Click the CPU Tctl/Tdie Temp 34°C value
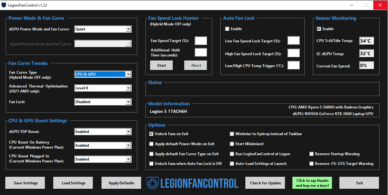The image size is (388, 195). (x=366, y=41)
